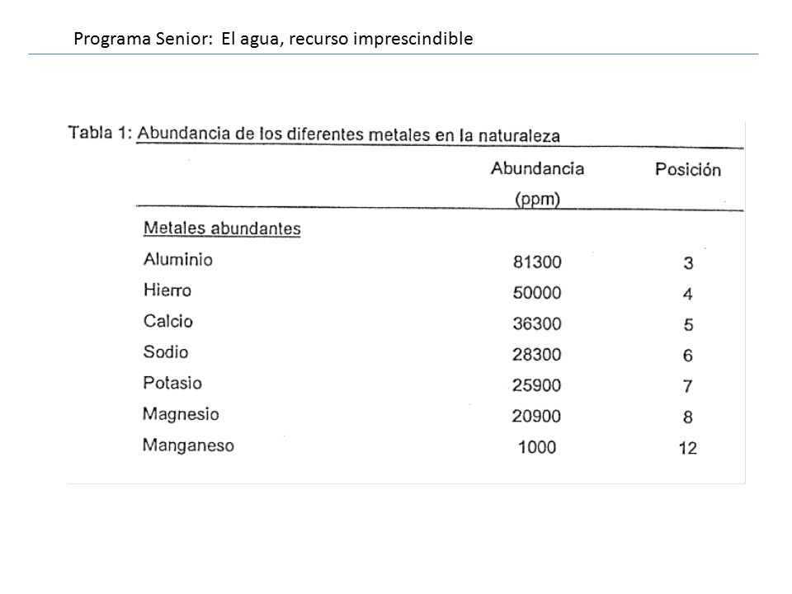Select position number 3 for Aluminio
Image resolution: width=792 pixels, height=594 pixels.
click(x=688, y=262)
